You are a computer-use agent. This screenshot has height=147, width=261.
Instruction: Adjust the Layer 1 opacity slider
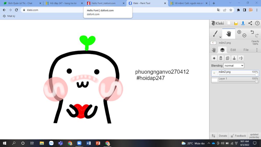pyautogui.click(x=257, y=81)
